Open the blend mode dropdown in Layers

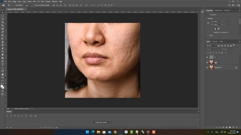pos(214,49)
